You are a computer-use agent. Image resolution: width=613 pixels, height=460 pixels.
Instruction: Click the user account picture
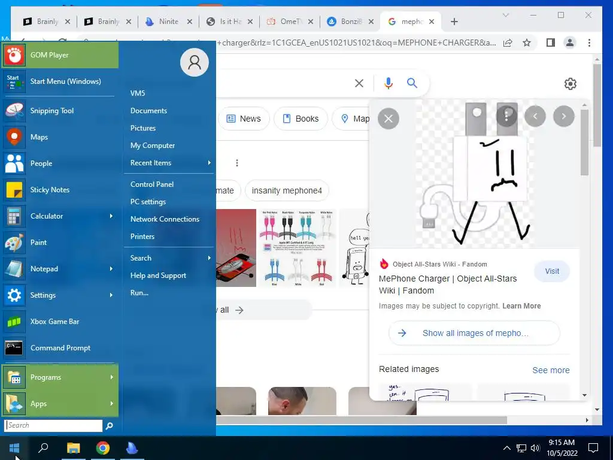click(195, 62)
